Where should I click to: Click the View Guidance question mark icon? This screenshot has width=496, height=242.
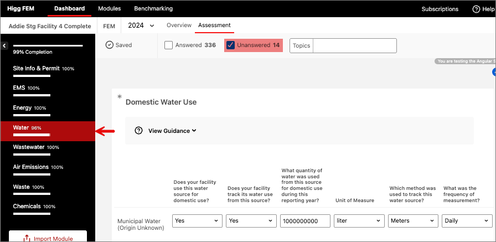[138, 131]
